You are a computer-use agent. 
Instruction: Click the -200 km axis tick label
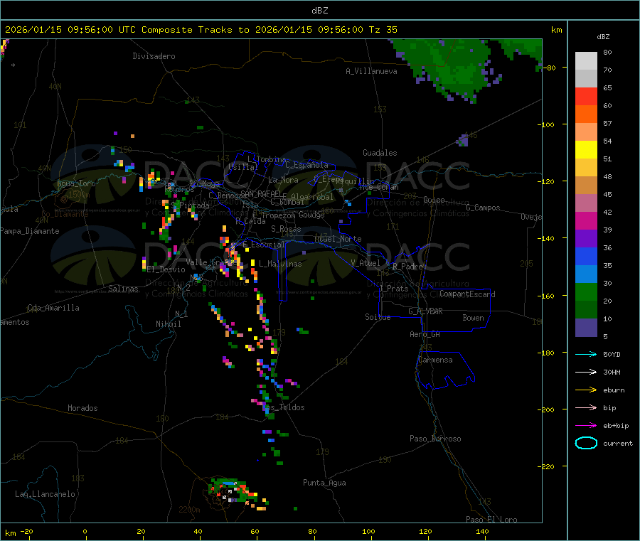[545, 409]
